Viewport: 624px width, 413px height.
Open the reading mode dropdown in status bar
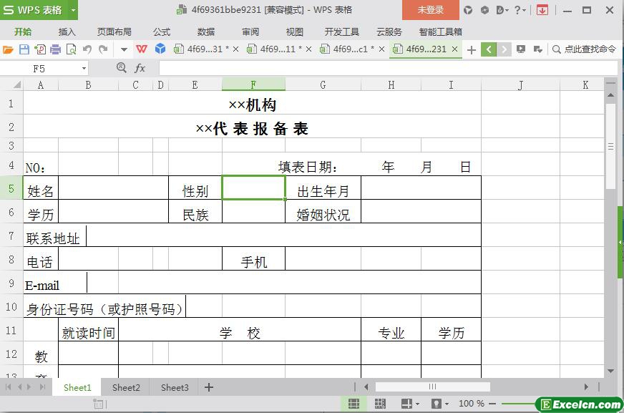417,404
